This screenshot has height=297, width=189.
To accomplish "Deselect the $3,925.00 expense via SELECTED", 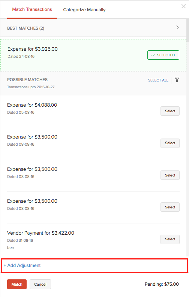I will [x=163, y=55].
